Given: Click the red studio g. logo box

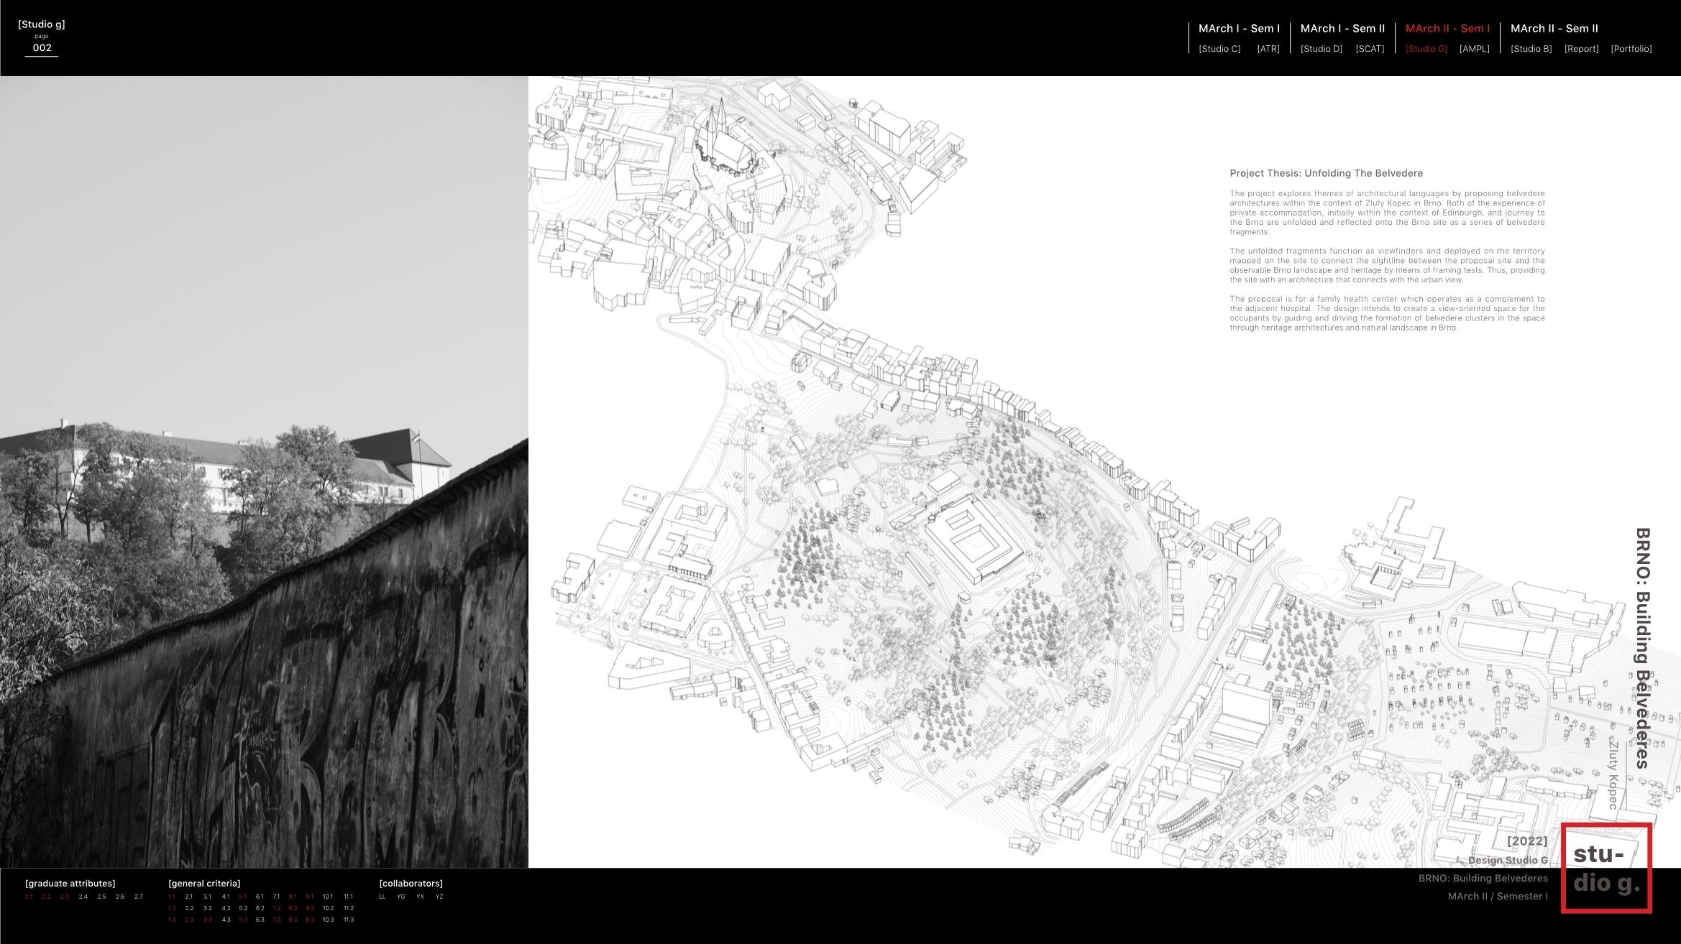Looking at the screenshot, I should tap(1606, 868).
